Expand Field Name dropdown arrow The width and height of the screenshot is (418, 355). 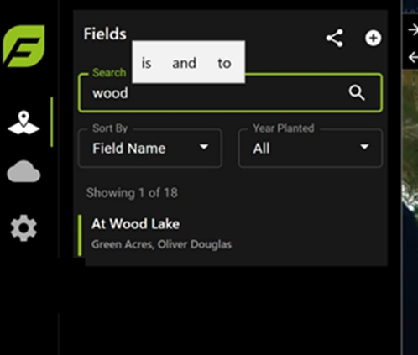(x=204, y=147)
